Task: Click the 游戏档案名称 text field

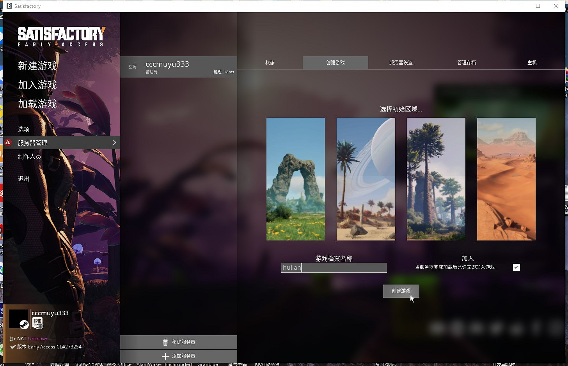Action: [334, 268]
